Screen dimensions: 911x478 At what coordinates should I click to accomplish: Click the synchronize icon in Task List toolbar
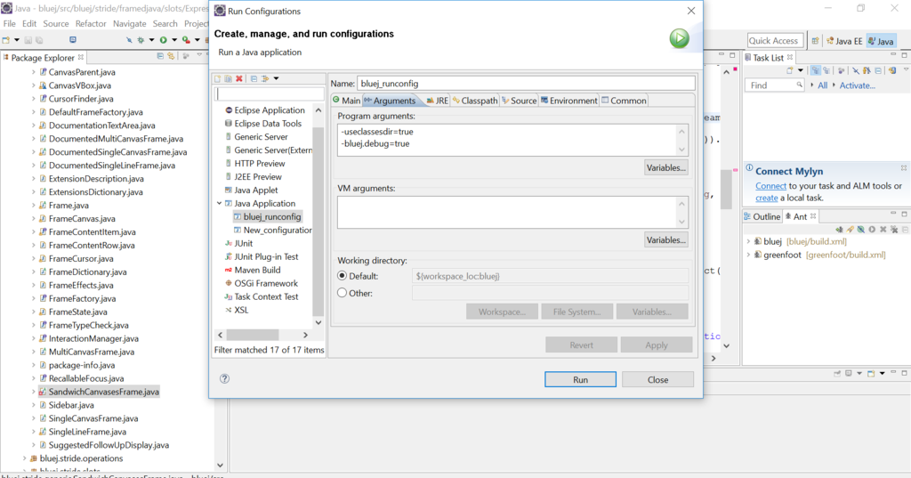[892, 70]
